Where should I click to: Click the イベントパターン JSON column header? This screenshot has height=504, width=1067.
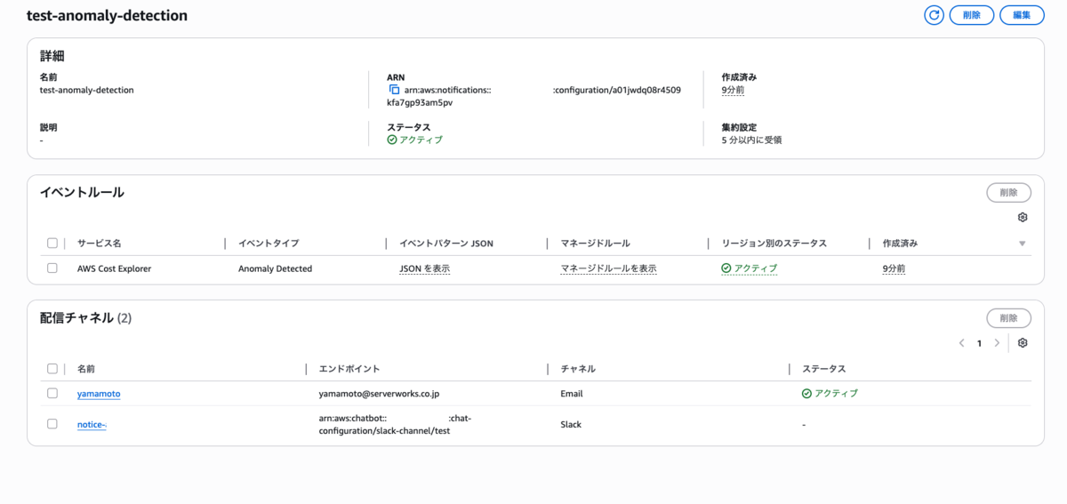446,244
